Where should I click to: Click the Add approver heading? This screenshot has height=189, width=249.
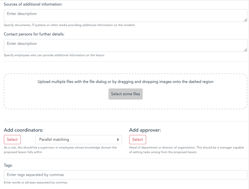tap(145, 130)
